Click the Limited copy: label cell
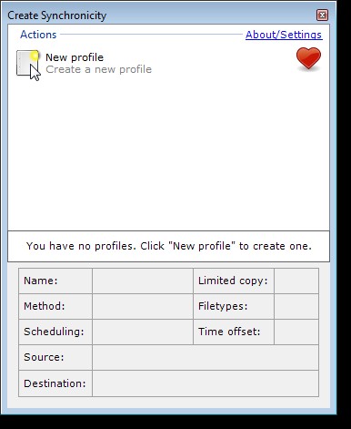This screenshot has height=429, width=351. click(234, 281)
